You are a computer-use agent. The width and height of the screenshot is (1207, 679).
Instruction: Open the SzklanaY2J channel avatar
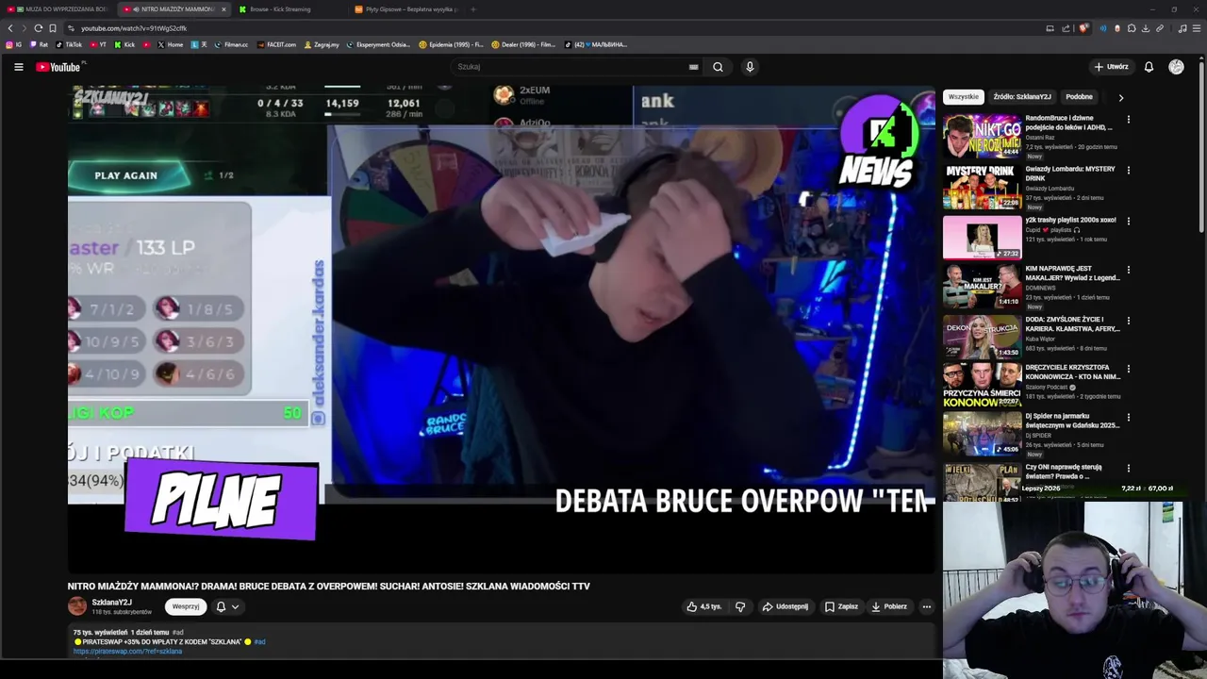(77, 606)
